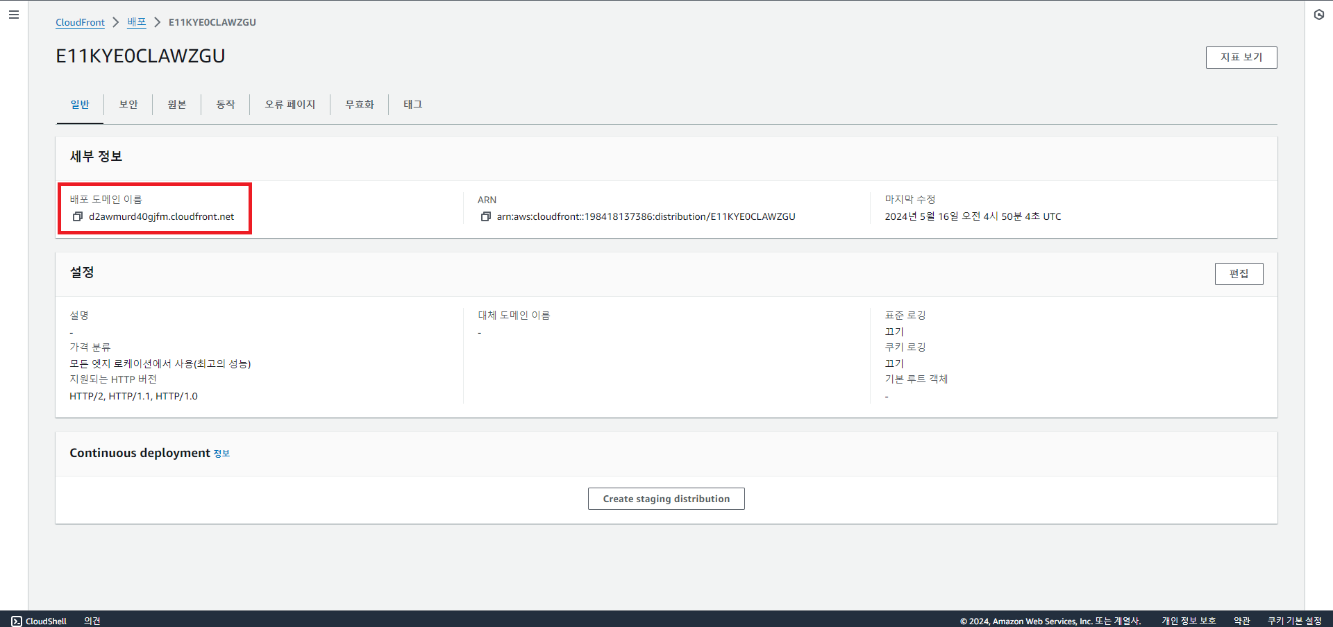The height and width of the screenshot is (627, 1333).
Task: Click the 대체 도메인 이름 label
Action: [514, 315]
